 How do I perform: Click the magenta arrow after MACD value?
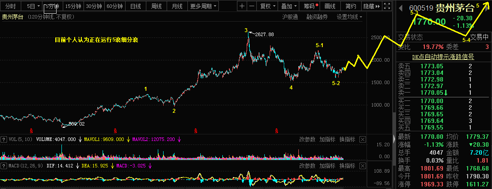(x=150, y=166)
